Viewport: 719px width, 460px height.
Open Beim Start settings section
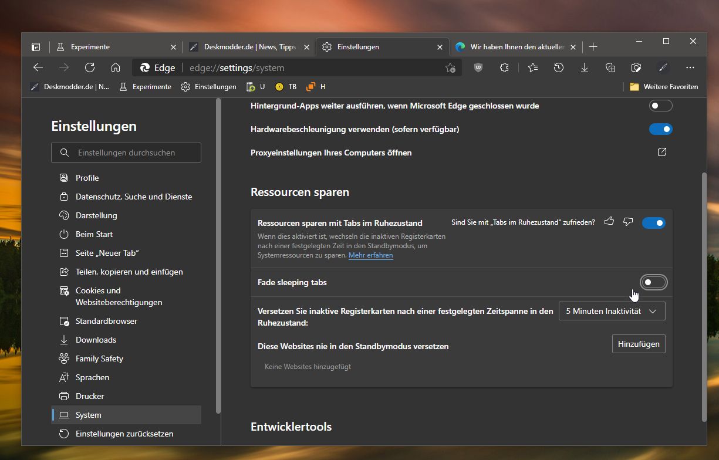click(126, 234)
